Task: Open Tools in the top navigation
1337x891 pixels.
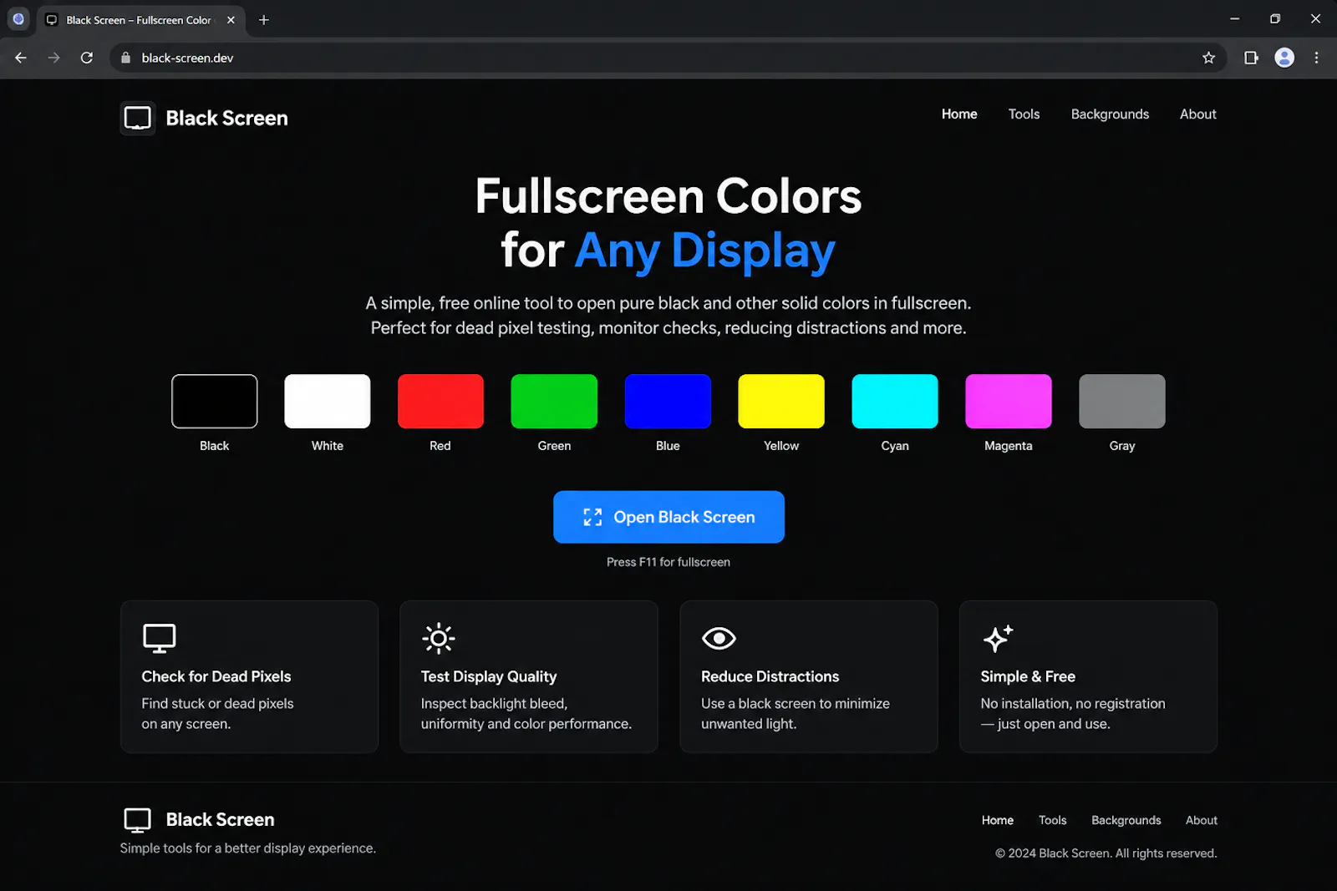Action: click(1024, 114)
